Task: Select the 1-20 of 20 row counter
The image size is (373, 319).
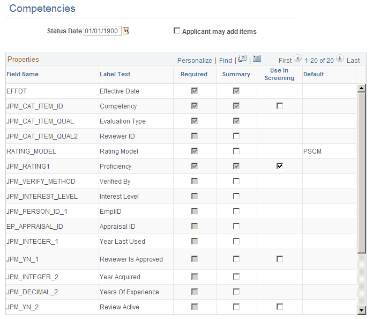Action: pos(319,61)
